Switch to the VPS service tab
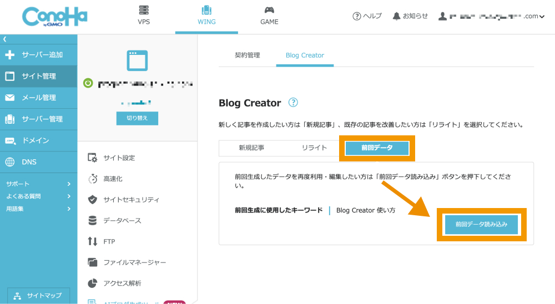 144,16
